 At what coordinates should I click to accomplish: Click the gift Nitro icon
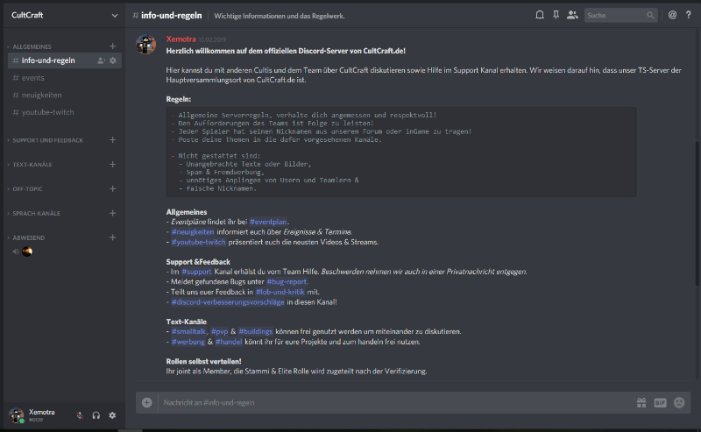tap(641, 403)
